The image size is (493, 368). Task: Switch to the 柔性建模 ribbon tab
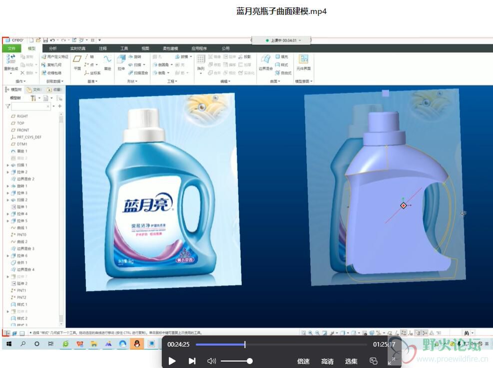pyautogui.click(x=170, y=48)
